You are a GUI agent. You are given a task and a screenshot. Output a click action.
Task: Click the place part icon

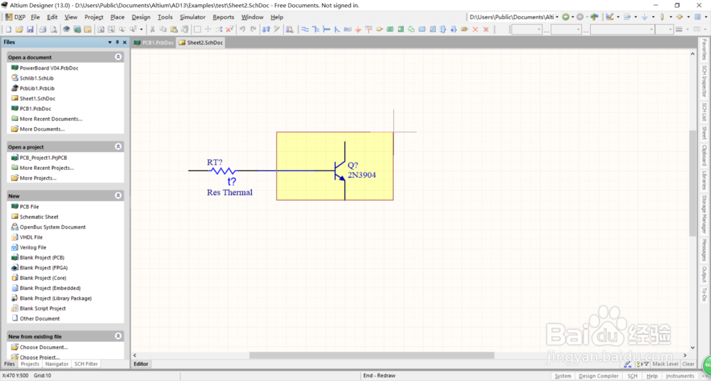[x=379, y=29]
